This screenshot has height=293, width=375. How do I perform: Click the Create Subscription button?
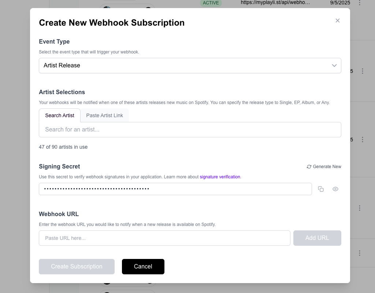(77, 267)
